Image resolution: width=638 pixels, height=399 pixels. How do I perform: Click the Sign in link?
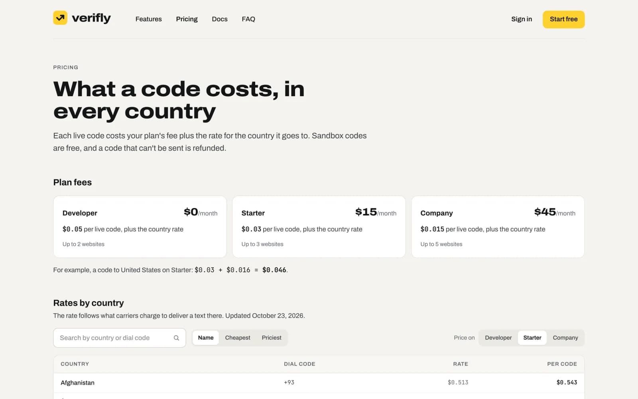(522, 19)
